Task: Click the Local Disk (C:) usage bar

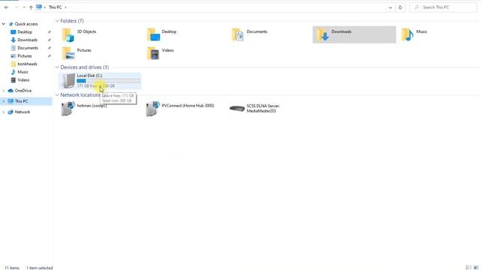Action: pos(108,81)
